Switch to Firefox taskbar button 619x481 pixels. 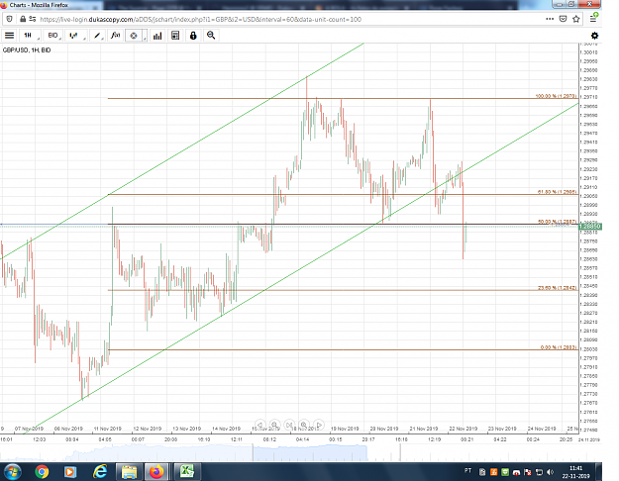[x=156, y=471]
